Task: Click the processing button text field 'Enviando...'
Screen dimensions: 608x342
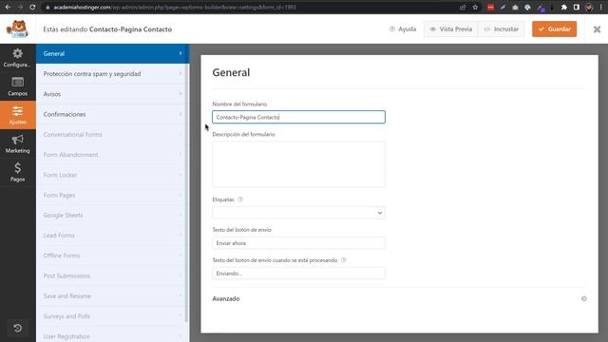Action: click(x=298, y=274)
